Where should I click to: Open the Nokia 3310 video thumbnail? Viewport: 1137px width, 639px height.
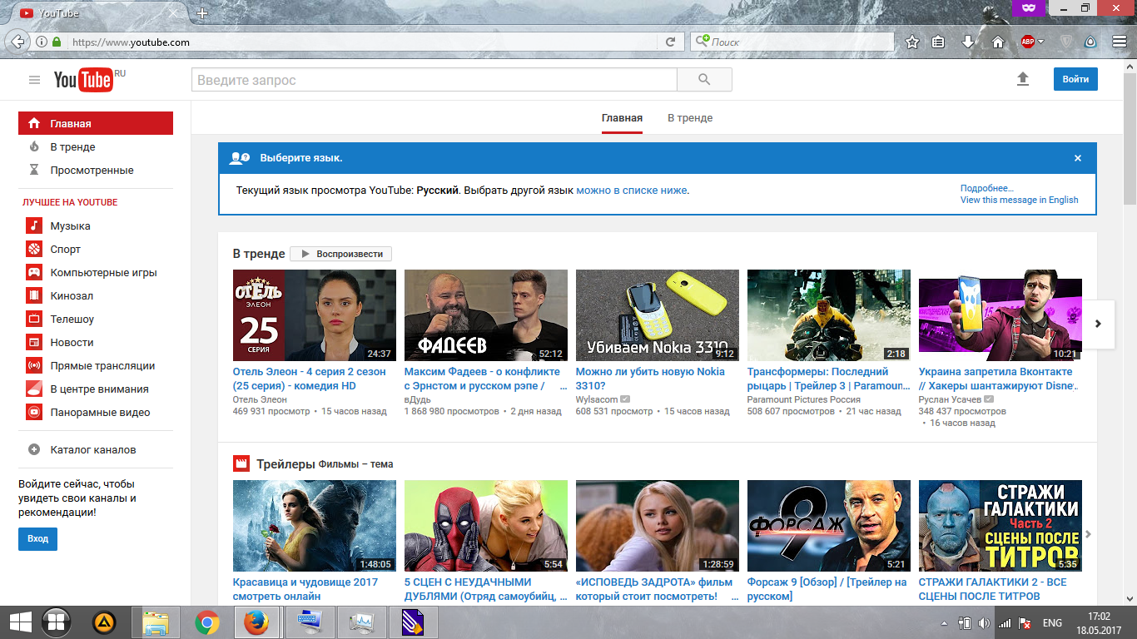pyautogui.click(x=657, y=315)
